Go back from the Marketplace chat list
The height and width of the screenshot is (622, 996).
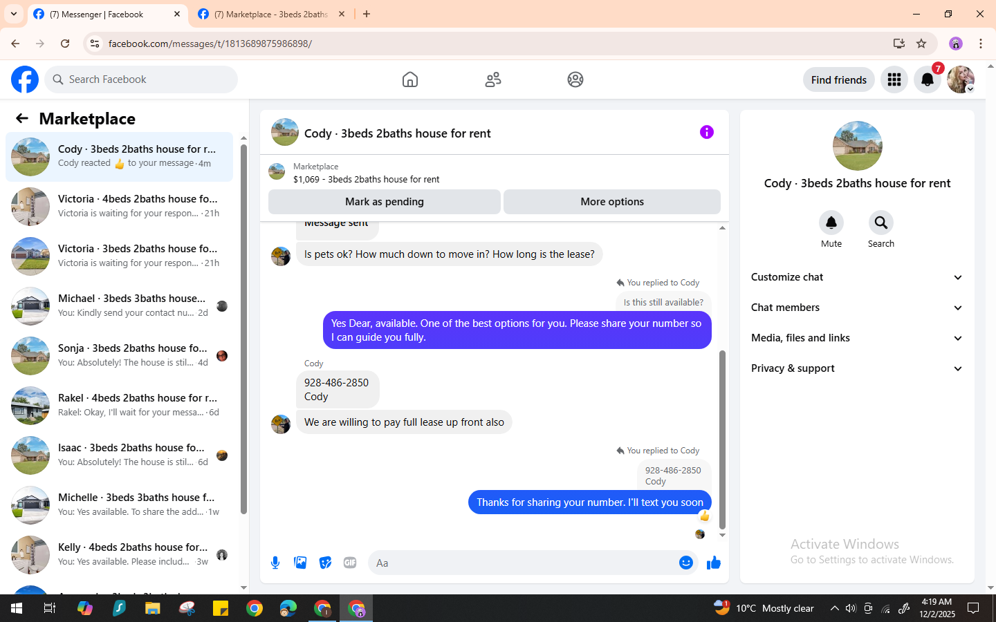[x=22, y=118]
